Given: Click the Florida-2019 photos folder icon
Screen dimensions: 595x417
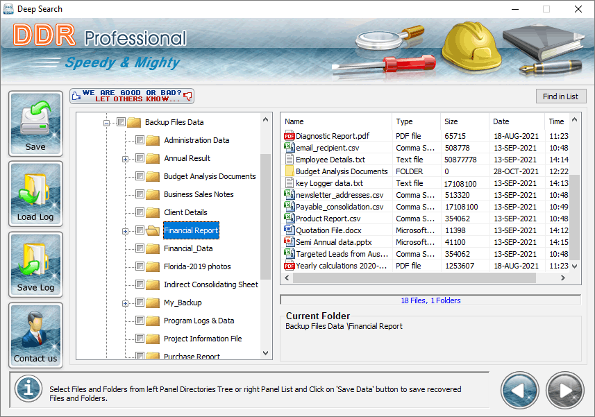Looking at the screenshot, I should [x=153, y=266].
